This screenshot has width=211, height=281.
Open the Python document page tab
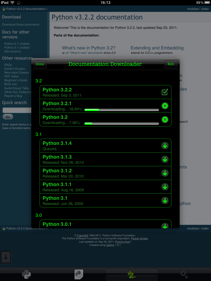[x=79, y=274]
